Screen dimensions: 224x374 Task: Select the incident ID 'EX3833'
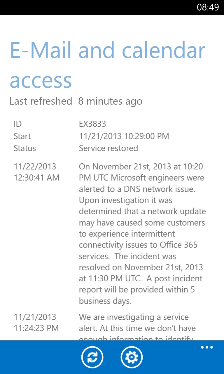click(92, 124)
